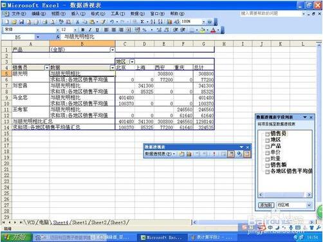Toggle Underline formatting
This screenshot has width=323, height=242.
[97, 30]
